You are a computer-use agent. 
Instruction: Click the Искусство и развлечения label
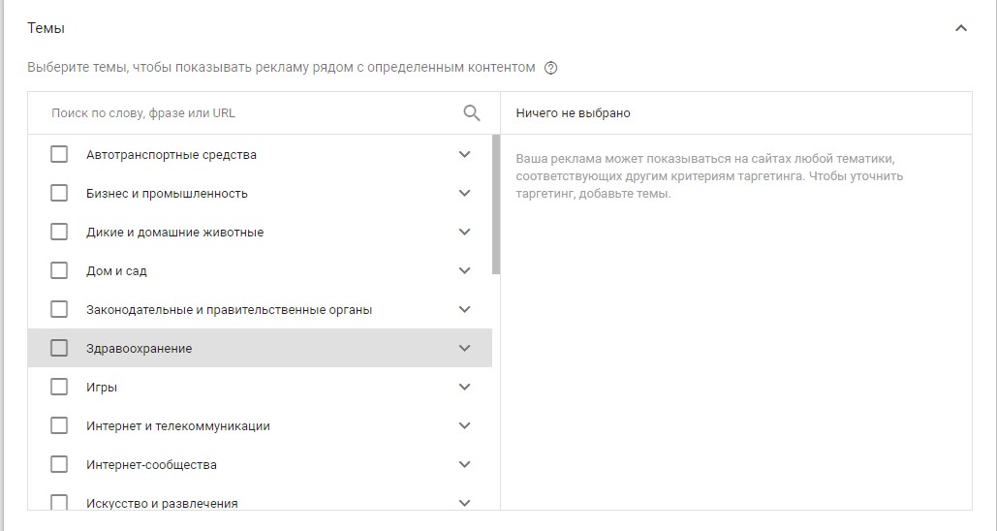(x=162, y=503)
